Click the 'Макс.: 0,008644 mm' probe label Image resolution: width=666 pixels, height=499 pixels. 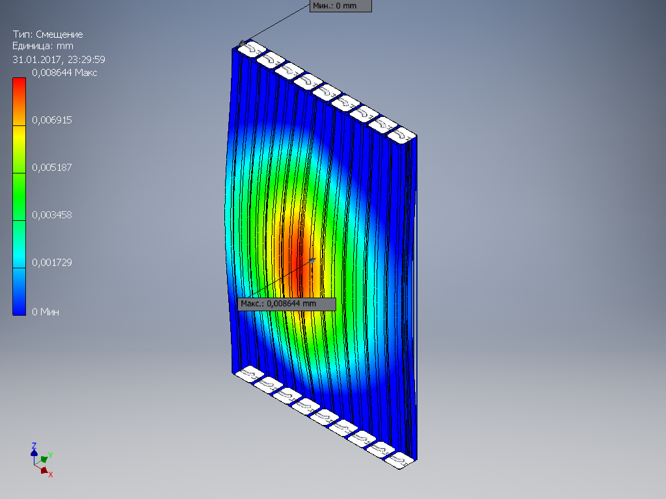[287, 304]
